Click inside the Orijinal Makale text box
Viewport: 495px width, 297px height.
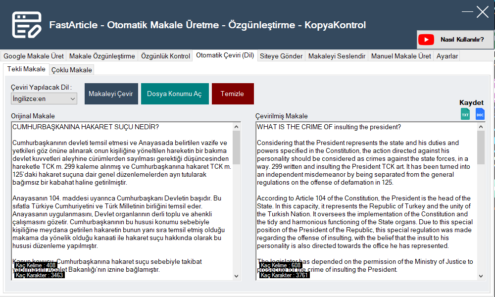[121, 198]
